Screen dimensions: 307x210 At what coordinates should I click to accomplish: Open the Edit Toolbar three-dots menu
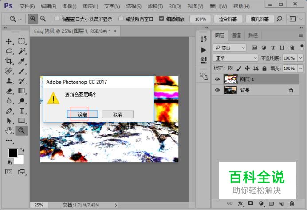[9, 141]
